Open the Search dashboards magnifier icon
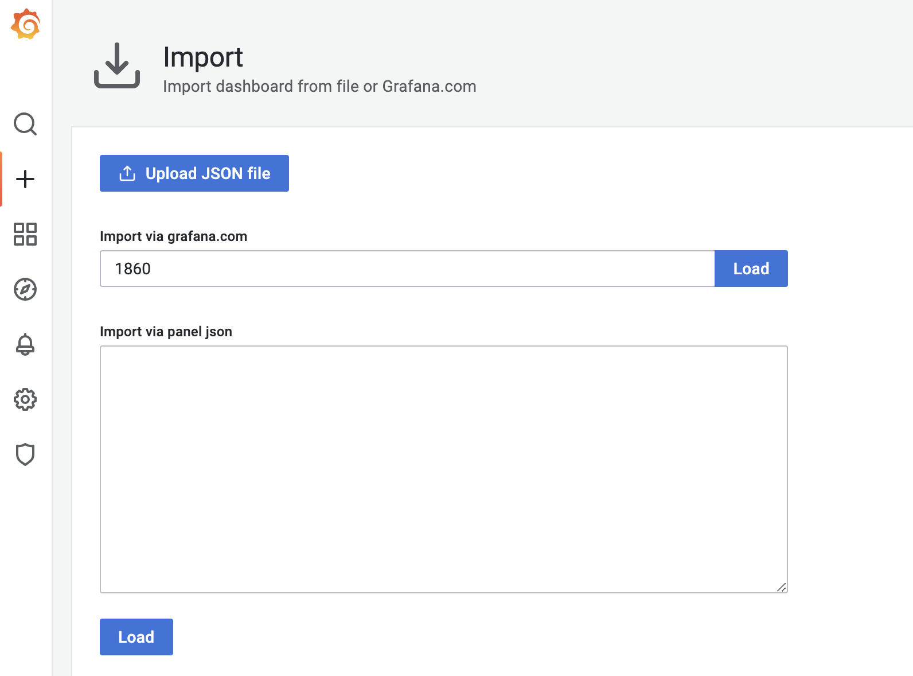This screenshot has height=676, width=913. (25, 124)
